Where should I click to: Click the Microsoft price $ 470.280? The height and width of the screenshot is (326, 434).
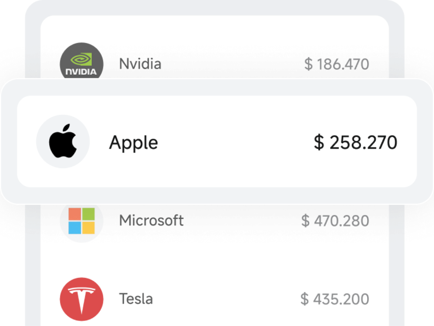pos(335,221)
